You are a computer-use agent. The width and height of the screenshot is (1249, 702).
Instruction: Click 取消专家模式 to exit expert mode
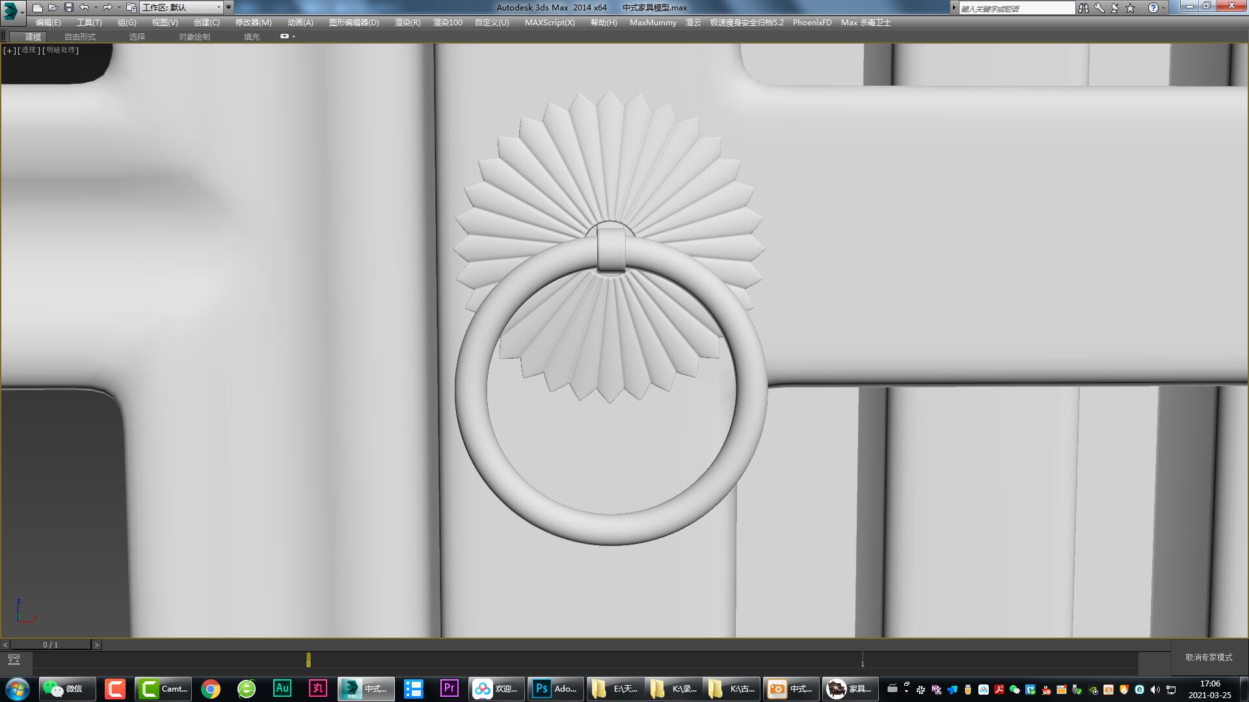click(x=1209, y=657)
